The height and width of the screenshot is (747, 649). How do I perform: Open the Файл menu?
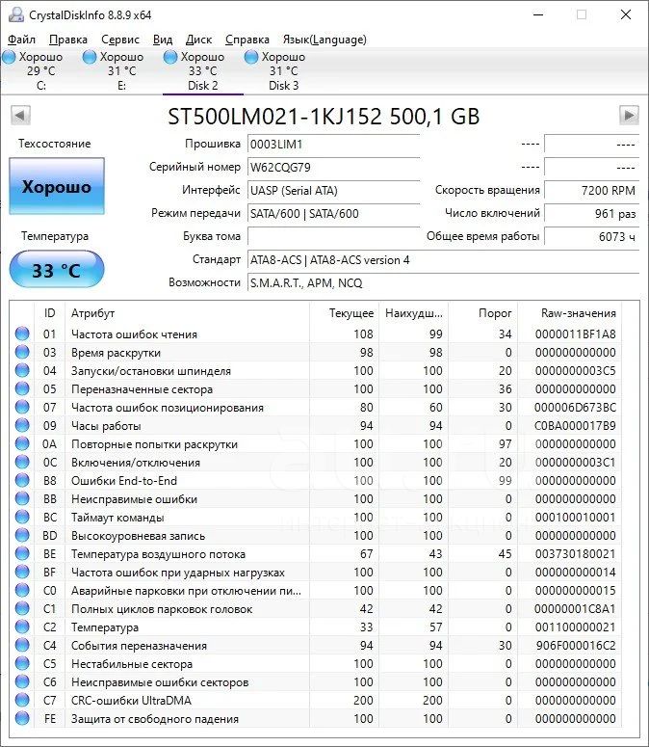(x=22, y=40)
